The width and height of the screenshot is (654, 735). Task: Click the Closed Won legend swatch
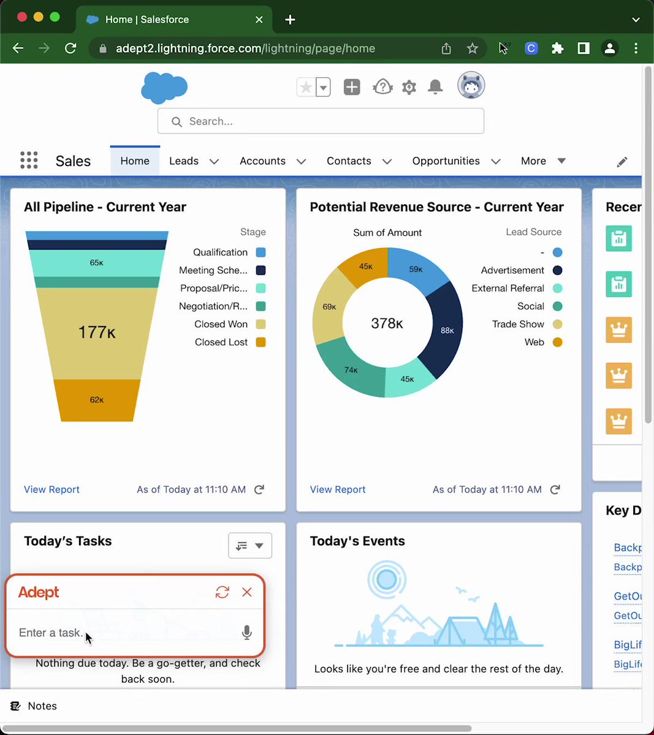[x=260, y=324]
